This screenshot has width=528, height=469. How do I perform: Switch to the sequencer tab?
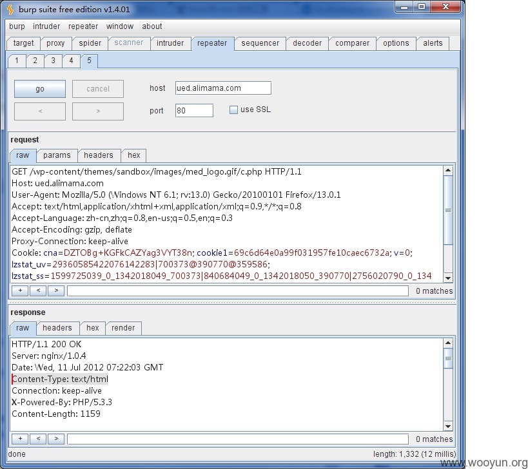tap(260, 43)
